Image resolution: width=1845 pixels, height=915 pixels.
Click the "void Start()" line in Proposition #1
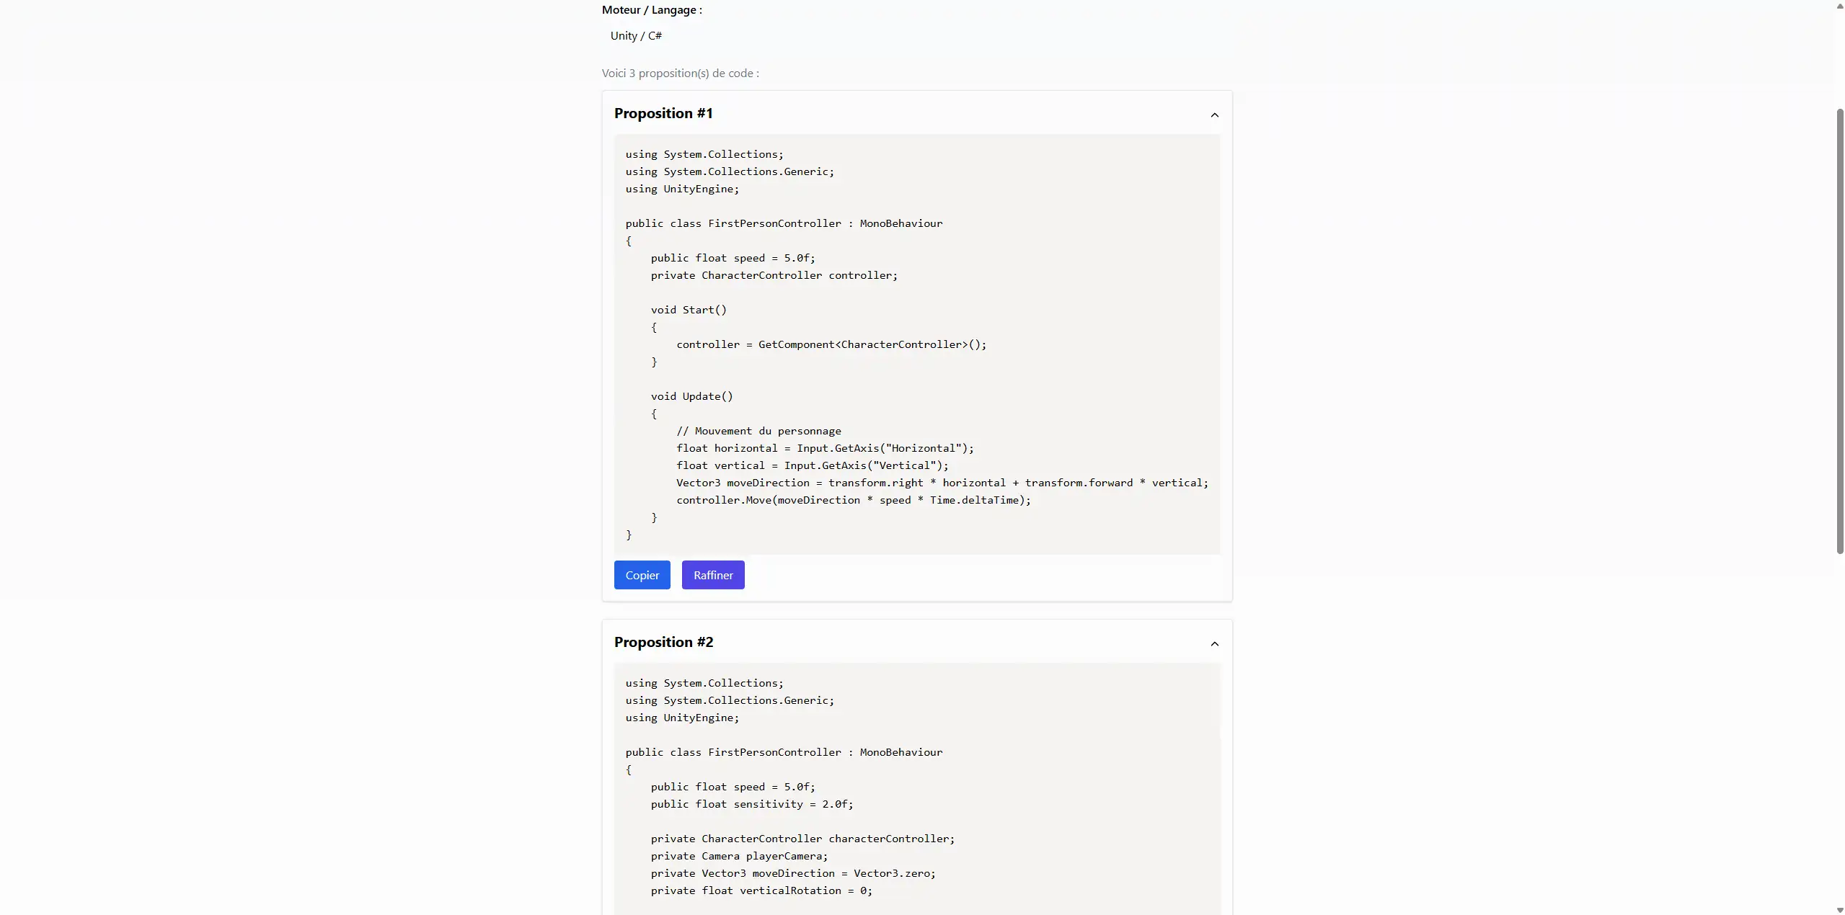click(x=689, y=310)
